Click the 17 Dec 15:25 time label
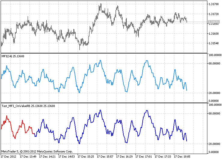Screen dimensions: 223x160 (87, 157)
